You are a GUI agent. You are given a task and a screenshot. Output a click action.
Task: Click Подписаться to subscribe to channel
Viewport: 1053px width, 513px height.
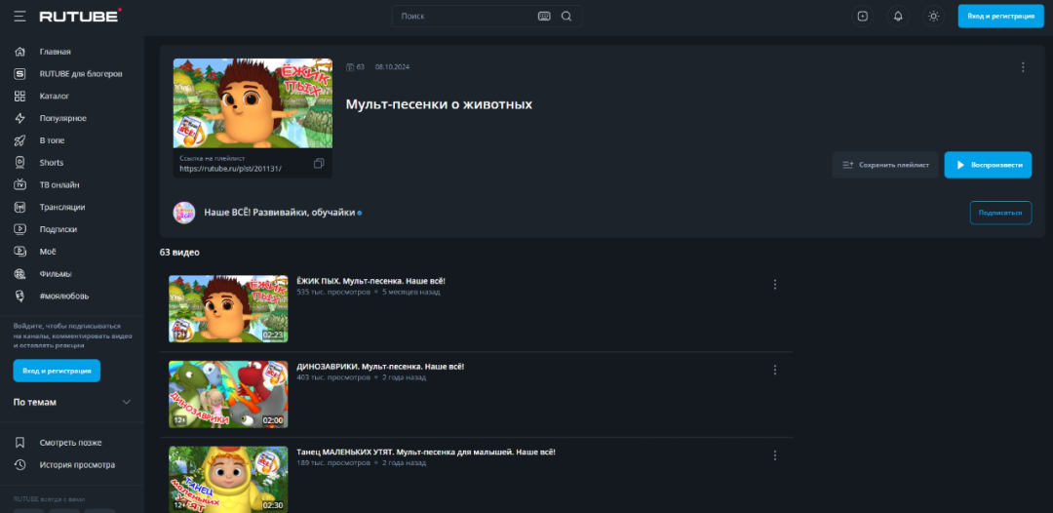tap(999, 213)
